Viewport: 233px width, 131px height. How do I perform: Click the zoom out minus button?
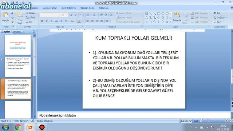point(201,121)
